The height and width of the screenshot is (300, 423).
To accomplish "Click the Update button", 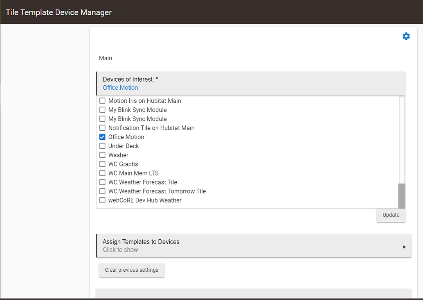I will (390, 215).
